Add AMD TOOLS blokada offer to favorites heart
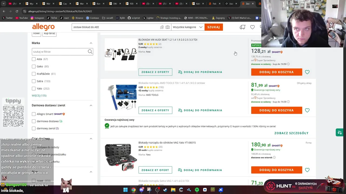Image resolution: width=346 pixels, height=194 pixels. [307, 110]
